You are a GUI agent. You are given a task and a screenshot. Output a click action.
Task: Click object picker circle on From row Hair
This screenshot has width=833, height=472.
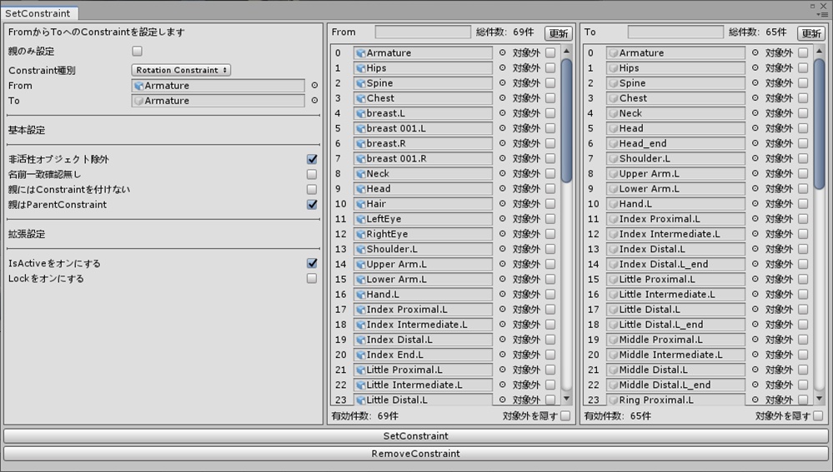tap(503, 204)
